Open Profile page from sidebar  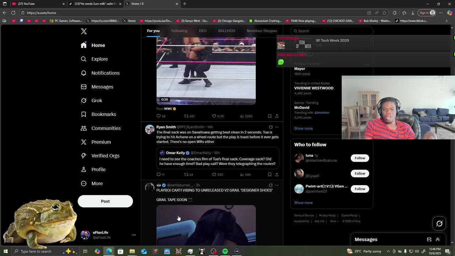(93, 170)
